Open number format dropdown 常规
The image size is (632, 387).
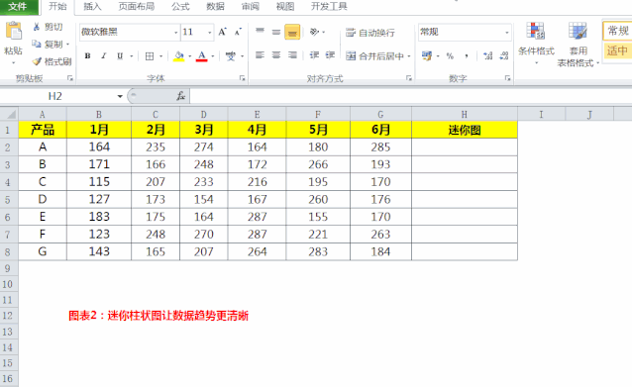click(x=506, y=33)
